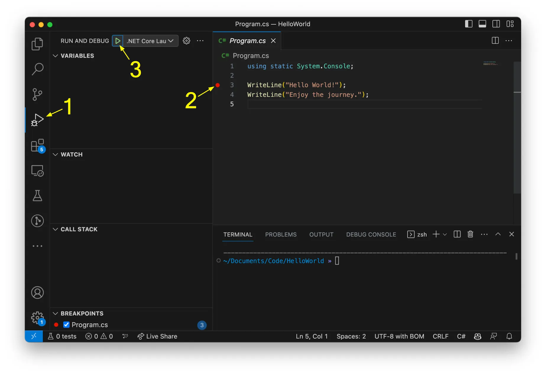This screenshot has width=546, height=375.
Task: Uncheck the Program.cs breakpoint checkbox
Action: [66, 325]
